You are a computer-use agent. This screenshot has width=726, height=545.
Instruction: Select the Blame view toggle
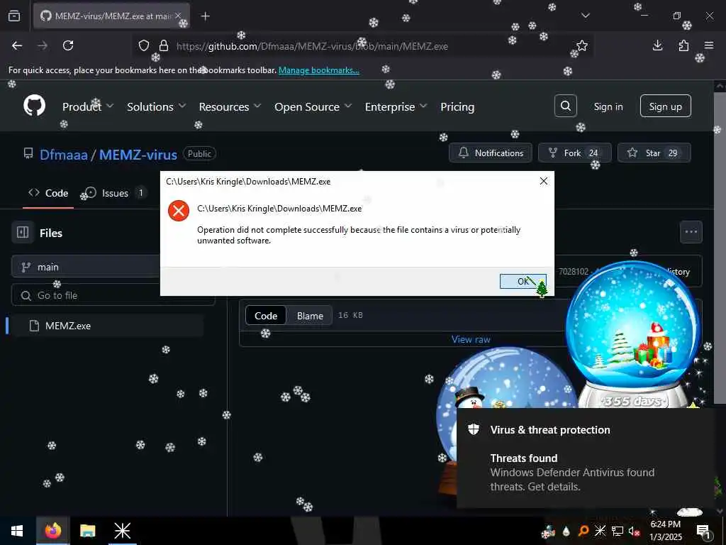click(x=310, y=316)
